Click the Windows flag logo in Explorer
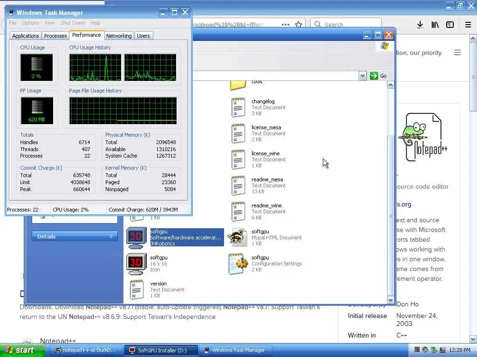Image resolution: width=477 pixels, height=357 pixels. pyautogui.click(x=384, y=46)
